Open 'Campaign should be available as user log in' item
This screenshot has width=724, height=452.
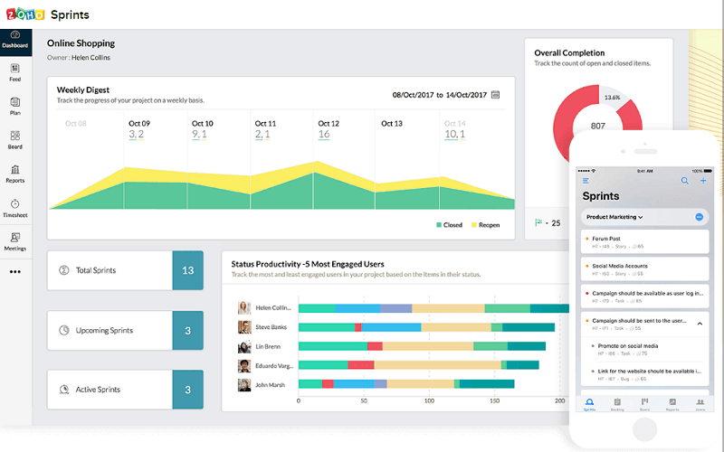click(644, 297)
